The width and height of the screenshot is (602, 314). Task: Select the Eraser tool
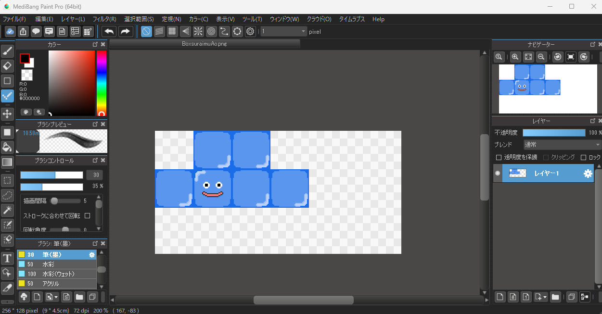[x=7, y=66]
